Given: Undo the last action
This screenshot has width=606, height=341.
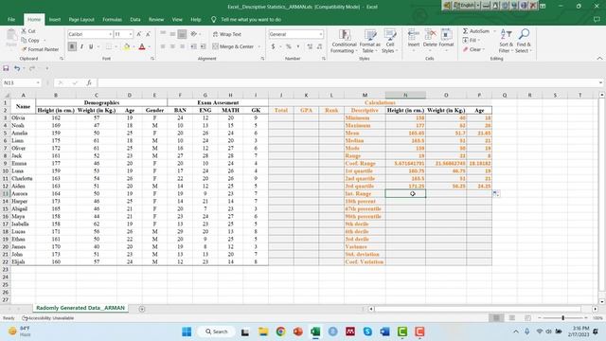Looking at the screenshot, I should [17, 68].
